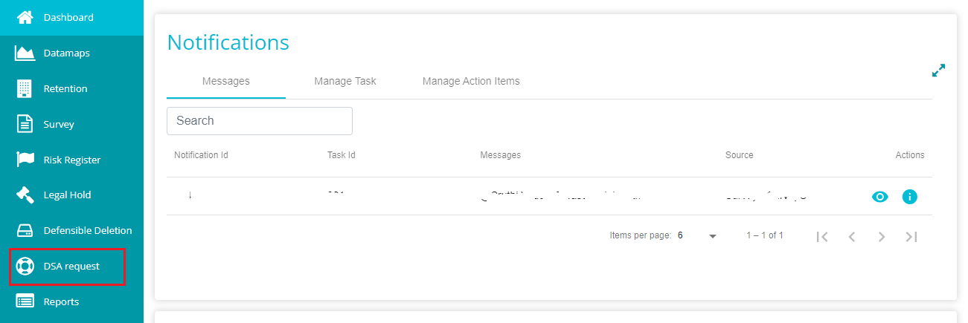Screen dimensions: 968x323
Task: Go to the first page of notifications
Action: pos(822,236)
